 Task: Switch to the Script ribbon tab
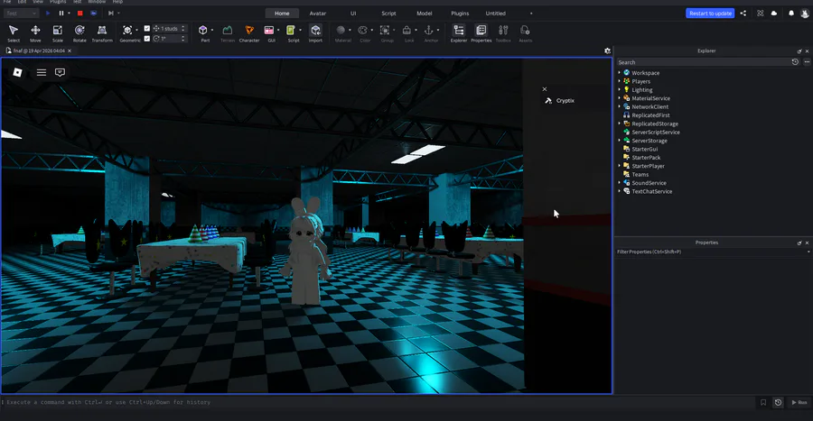[388, 14]
